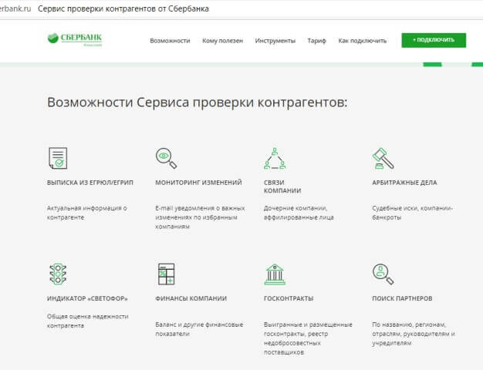
Task: Click the Sberbank logo
Action: pos(75,39)
